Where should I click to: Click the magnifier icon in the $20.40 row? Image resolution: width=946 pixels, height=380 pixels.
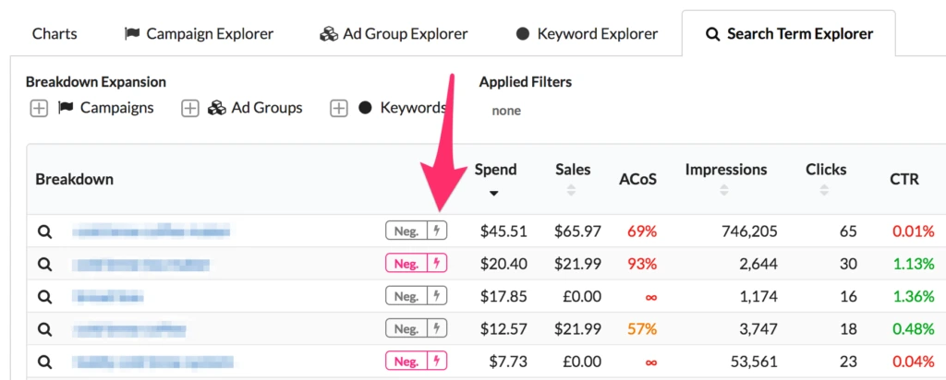tap(43, 265)
